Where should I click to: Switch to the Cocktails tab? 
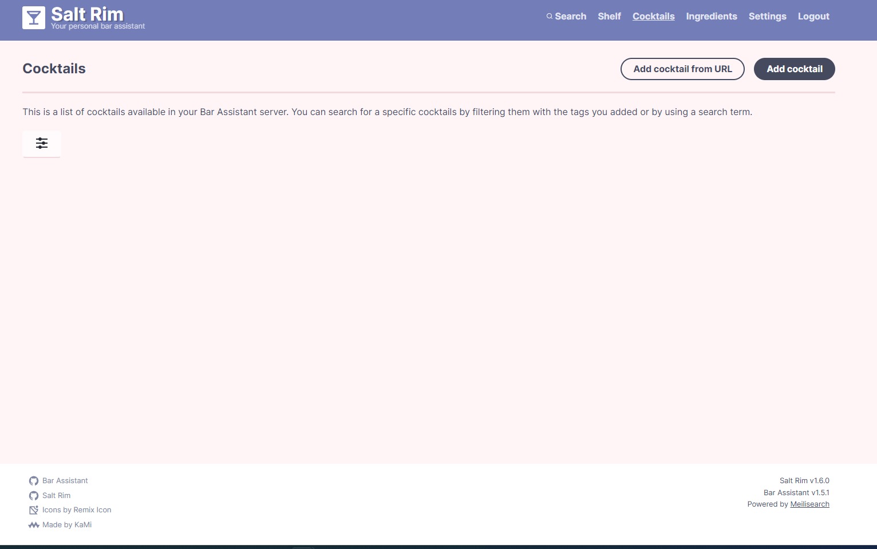tap(653, 16)
